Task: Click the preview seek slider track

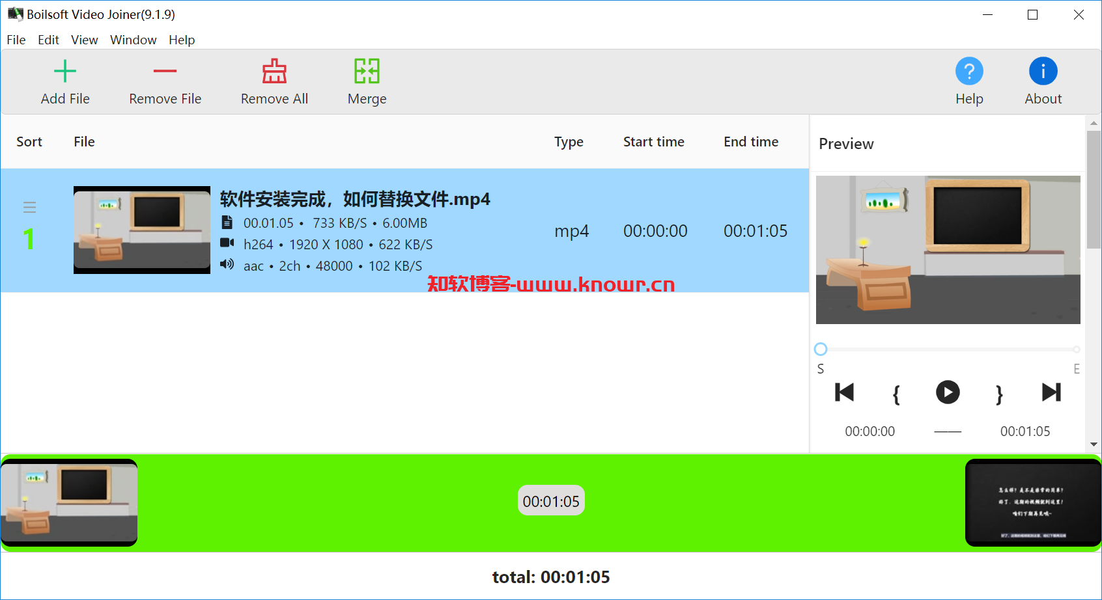Action: tap(948, 349)
